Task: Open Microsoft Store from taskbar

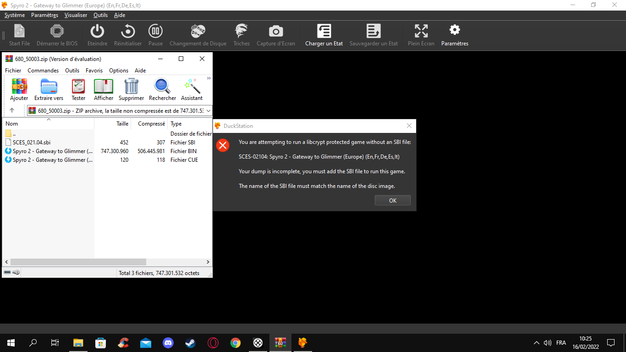Action: click(x=101, y=342)
